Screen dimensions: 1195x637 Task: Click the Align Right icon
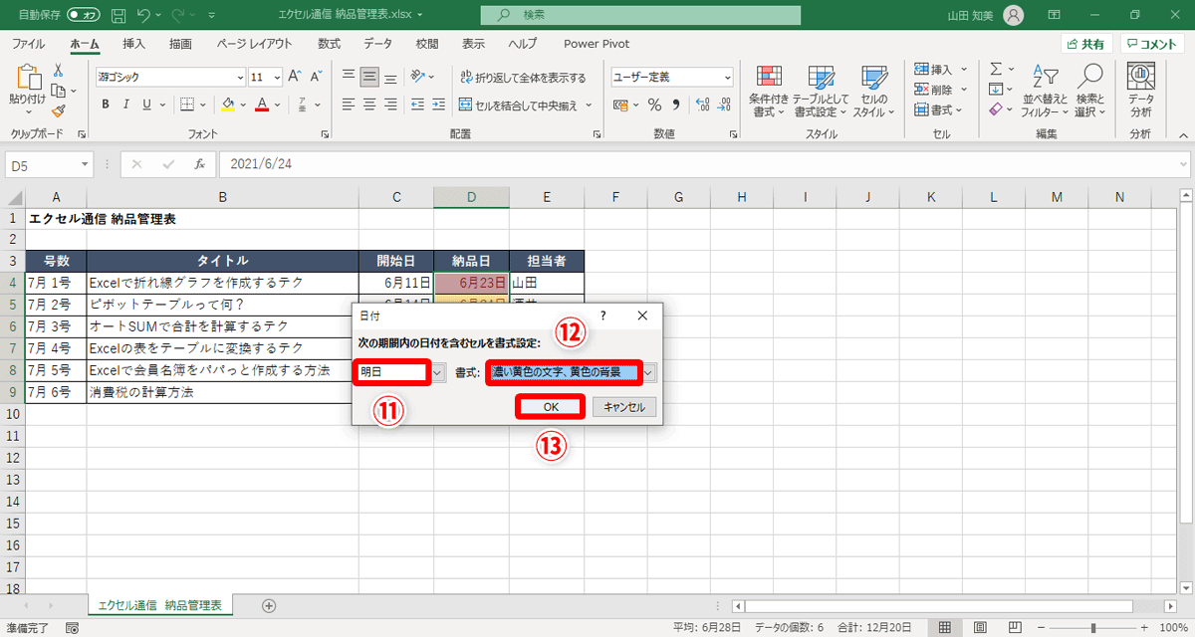[x=391, y=105]
